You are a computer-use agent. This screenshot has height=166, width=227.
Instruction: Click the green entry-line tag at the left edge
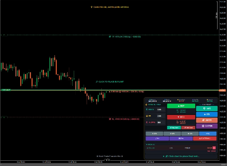click(x=6, y=90)
